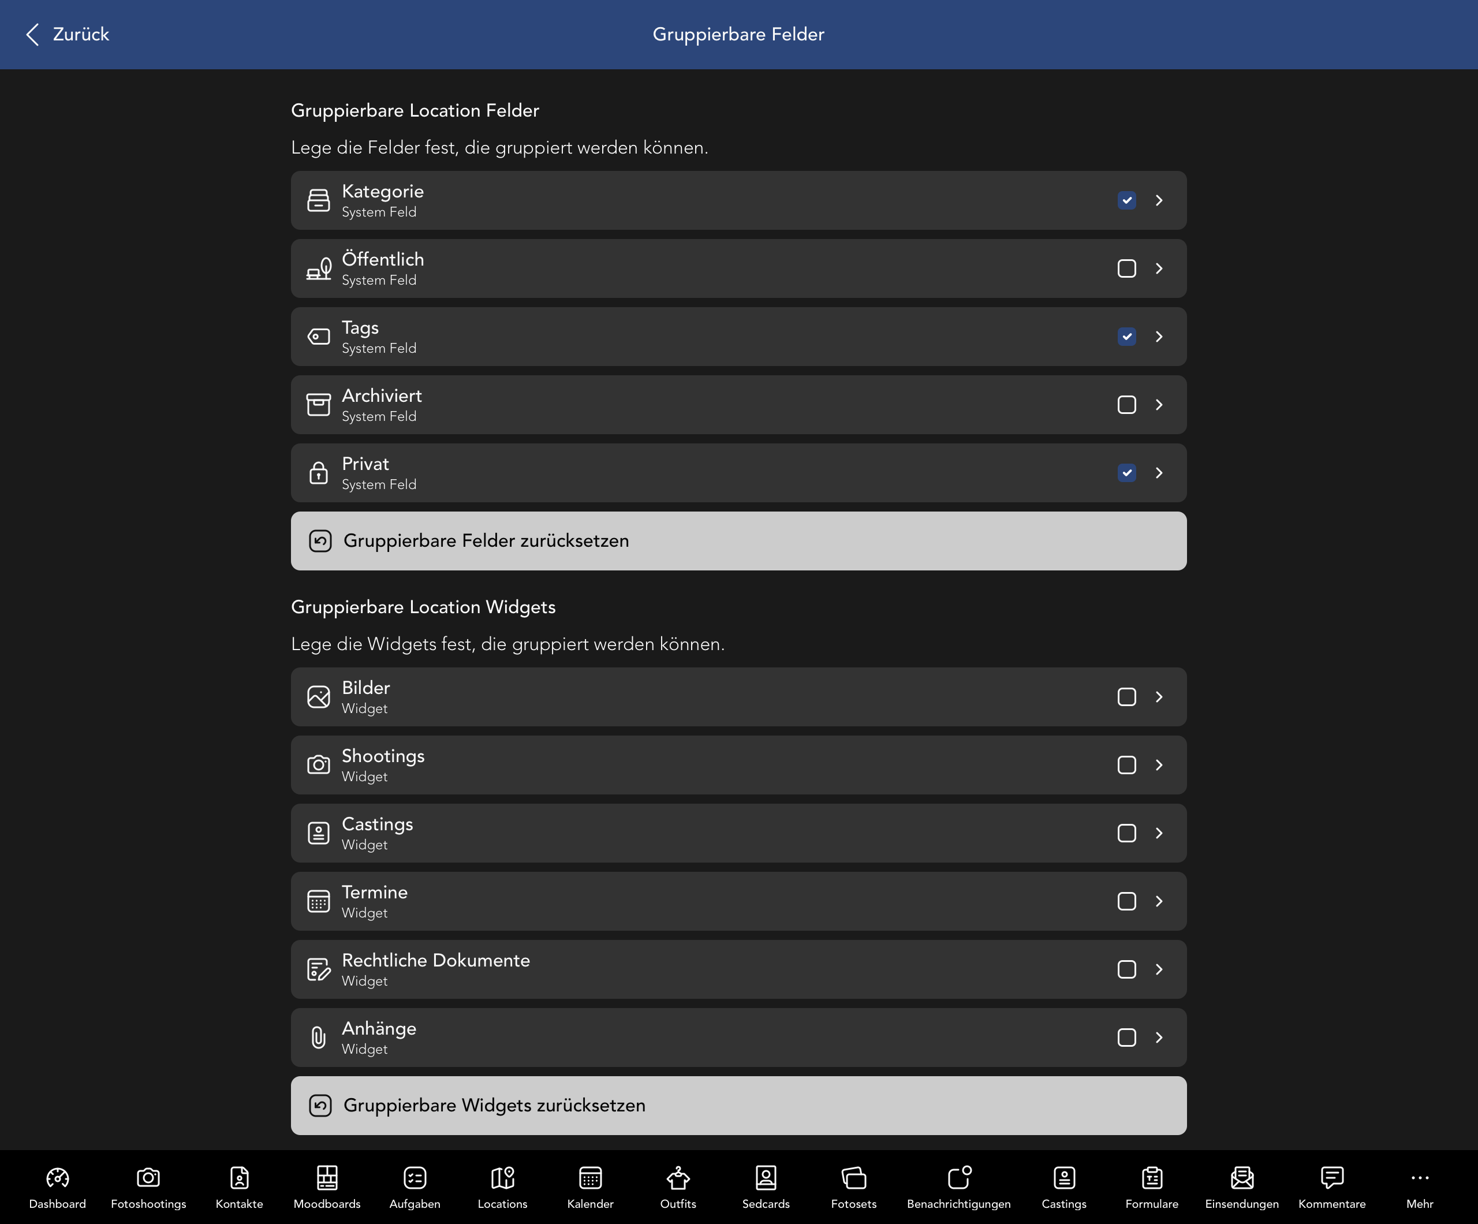Open Kommentare section
The width and height of the screenshot is (1478, 1224).
pos(1333,1186)
